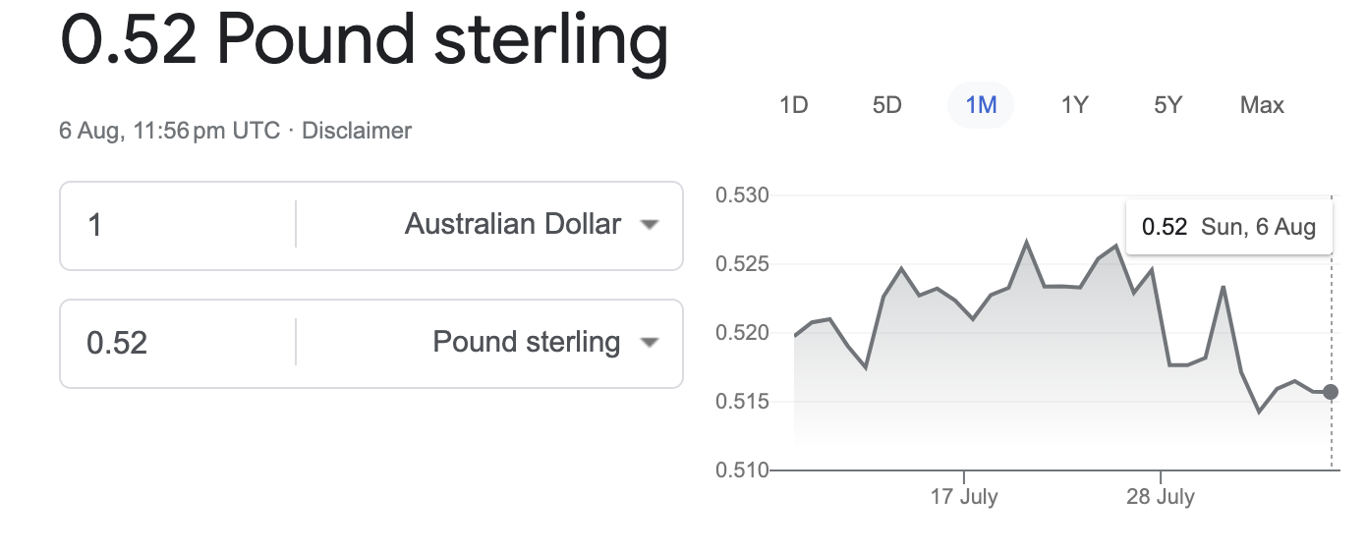Select the 5D time range tab

coord(887,105)
